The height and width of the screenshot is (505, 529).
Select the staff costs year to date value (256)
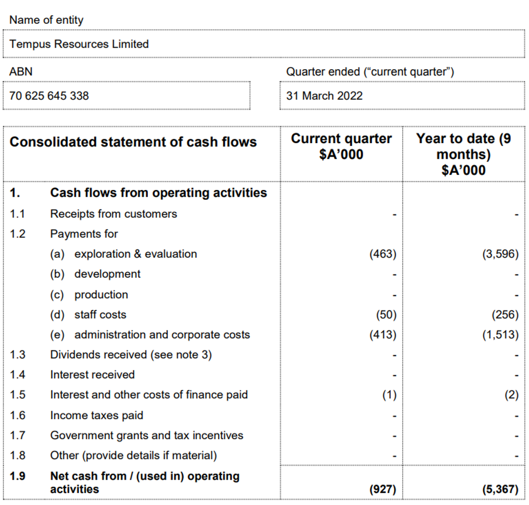506,314
